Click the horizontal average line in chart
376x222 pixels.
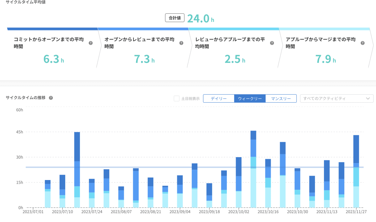coord(195,167)
